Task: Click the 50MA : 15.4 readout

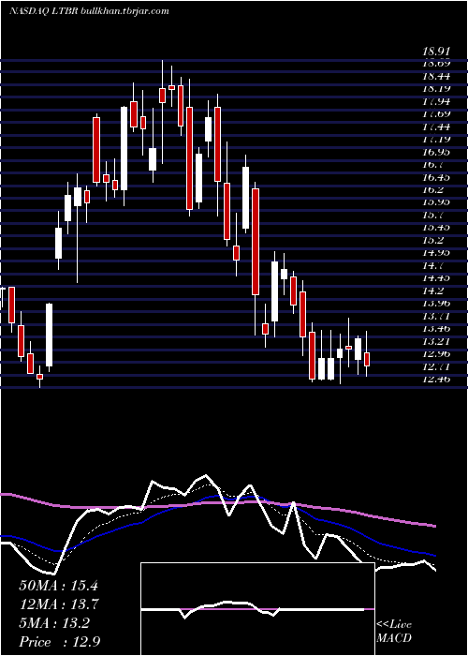Action: 58,586
